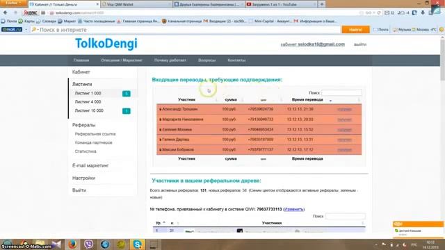Screen dimensions: 445x250
Task: Open the mail.ru toolbar dropdown arrow
Action: 26,29
